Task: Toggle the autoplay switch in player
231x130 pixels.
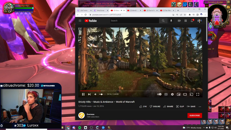Action: tap(159, 94)
